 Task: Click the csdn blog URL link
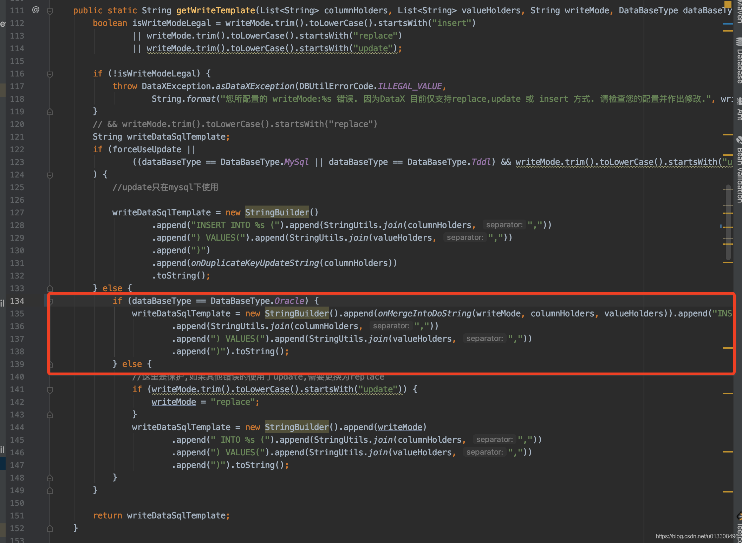(x=697, y=536)
